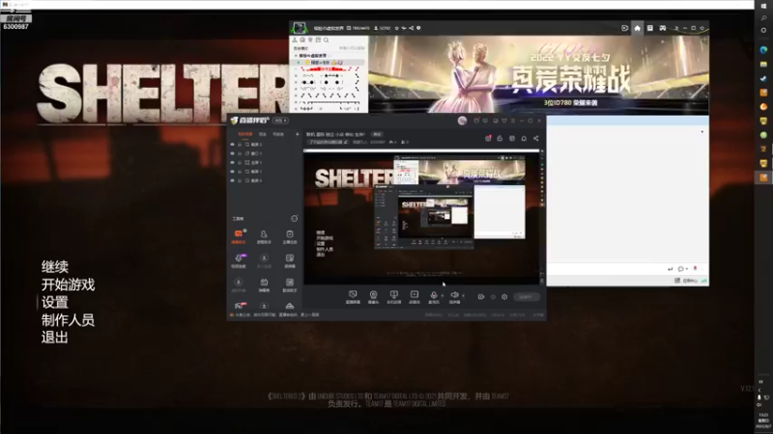
Task: Add a new scene with plus button
Action: pos(297,134)
